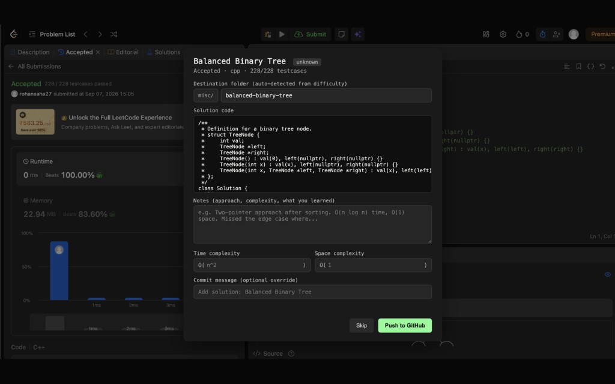Viewport: 615px width, 384px height.
Task: Select the Accepted tab
Action: [x=75, y=52]
